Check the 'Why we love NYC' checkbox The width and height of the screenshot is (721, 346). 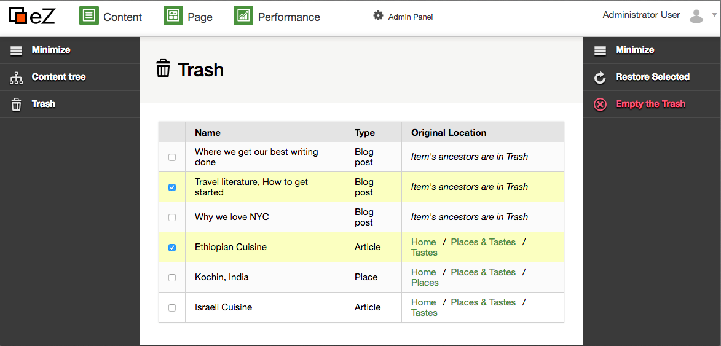172,218
